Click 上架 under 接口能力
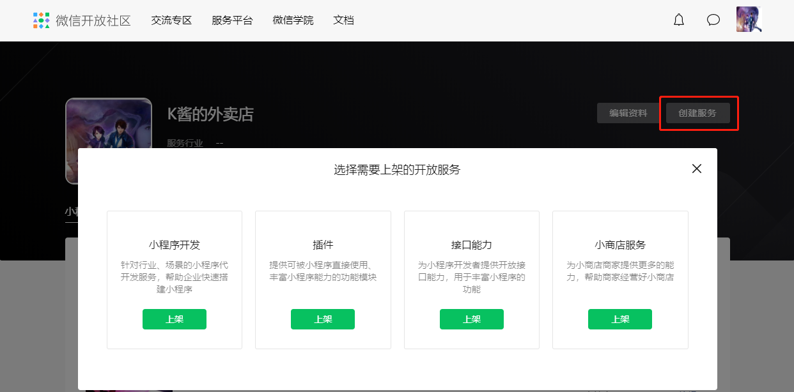Viewport: 794px width, 392px height. pos(472,319)
